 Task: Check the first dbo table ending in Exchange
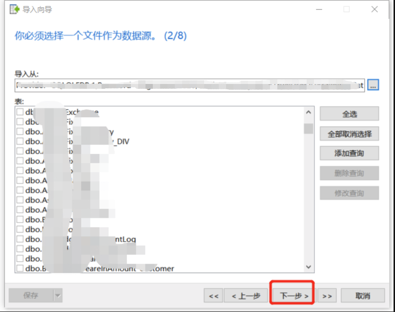click(20, 111)
